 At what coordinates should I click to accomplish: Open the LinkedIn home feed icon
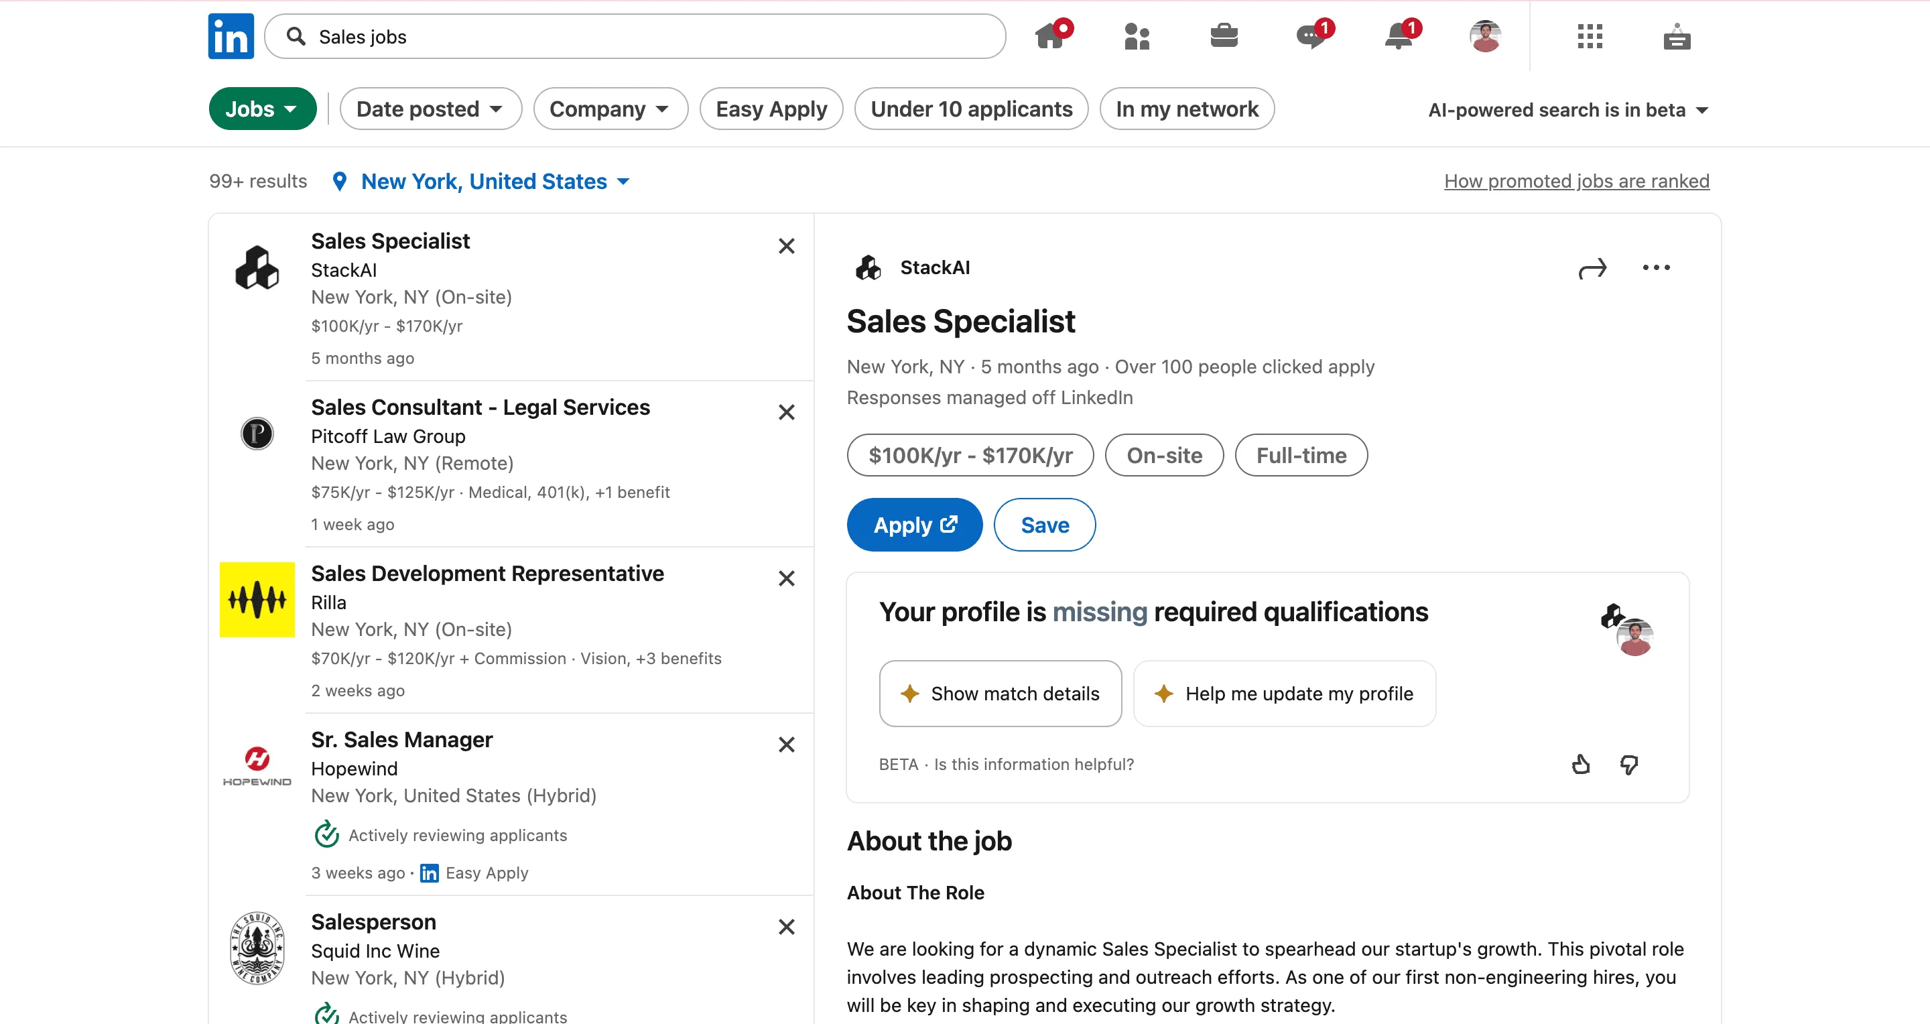[1051, 36]
